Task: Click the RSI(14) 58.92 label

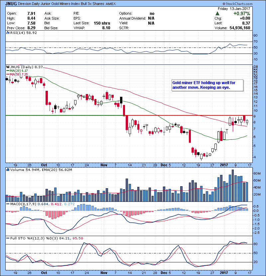Action: [24, 33]
